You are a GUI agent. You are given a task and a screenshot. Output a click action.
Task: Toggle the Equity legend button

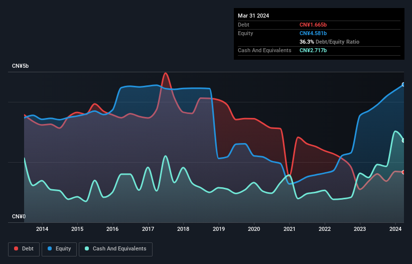[59, 249]
